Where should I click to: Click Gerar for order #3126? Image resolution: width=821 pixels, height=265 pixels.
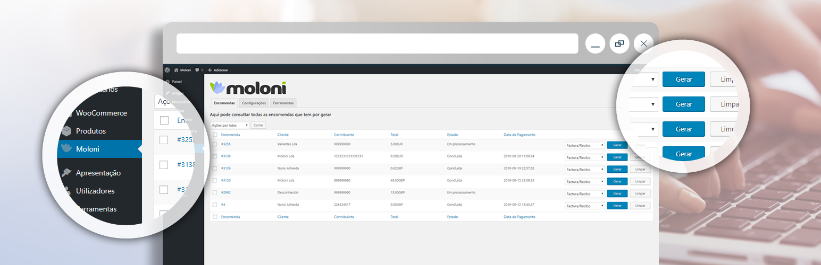click(x=617, y=170)
